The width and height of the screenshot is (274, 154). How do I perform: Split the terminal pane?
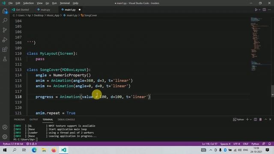tap(255, 119)
